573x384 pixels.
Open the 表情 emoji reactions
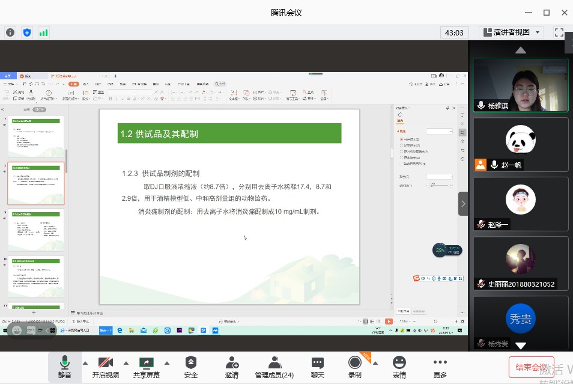point(399,367)
